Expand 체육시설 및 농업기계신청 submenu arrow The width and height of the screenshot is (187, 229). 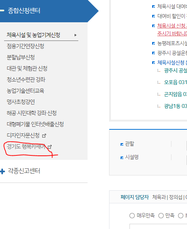[x=75, y=35]
